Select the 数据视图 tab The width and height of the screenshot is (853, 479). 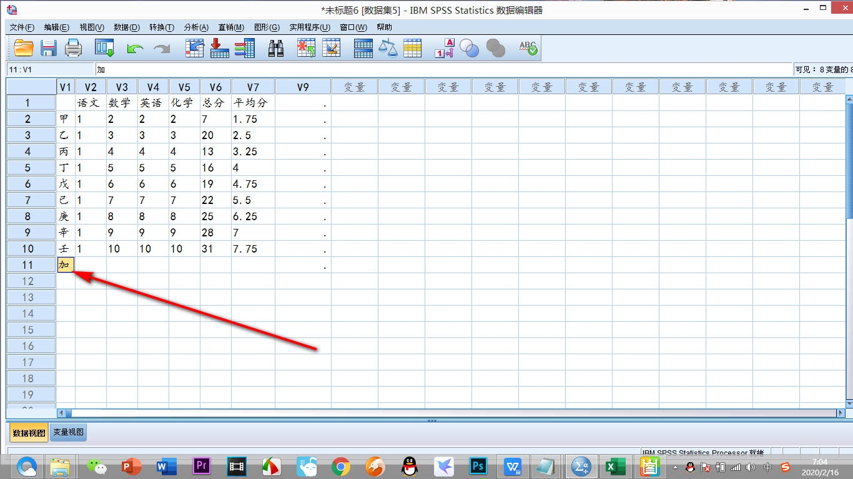coord(29,432)
